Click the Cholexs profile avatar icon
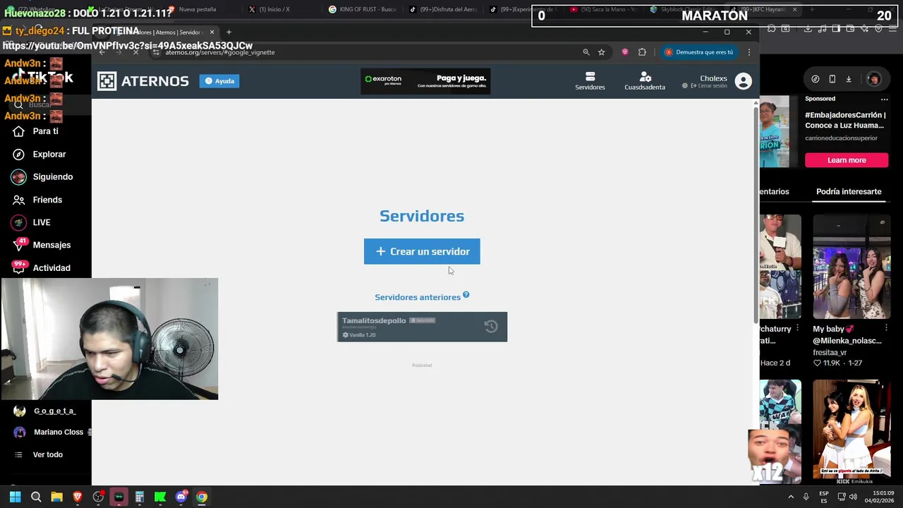This screenshot has width=903, height=508. click(x=743, y=81)
